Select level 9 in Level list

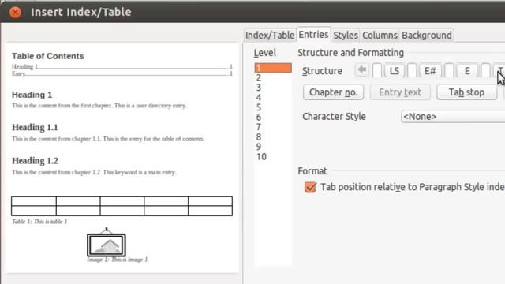tap(273, 147)
